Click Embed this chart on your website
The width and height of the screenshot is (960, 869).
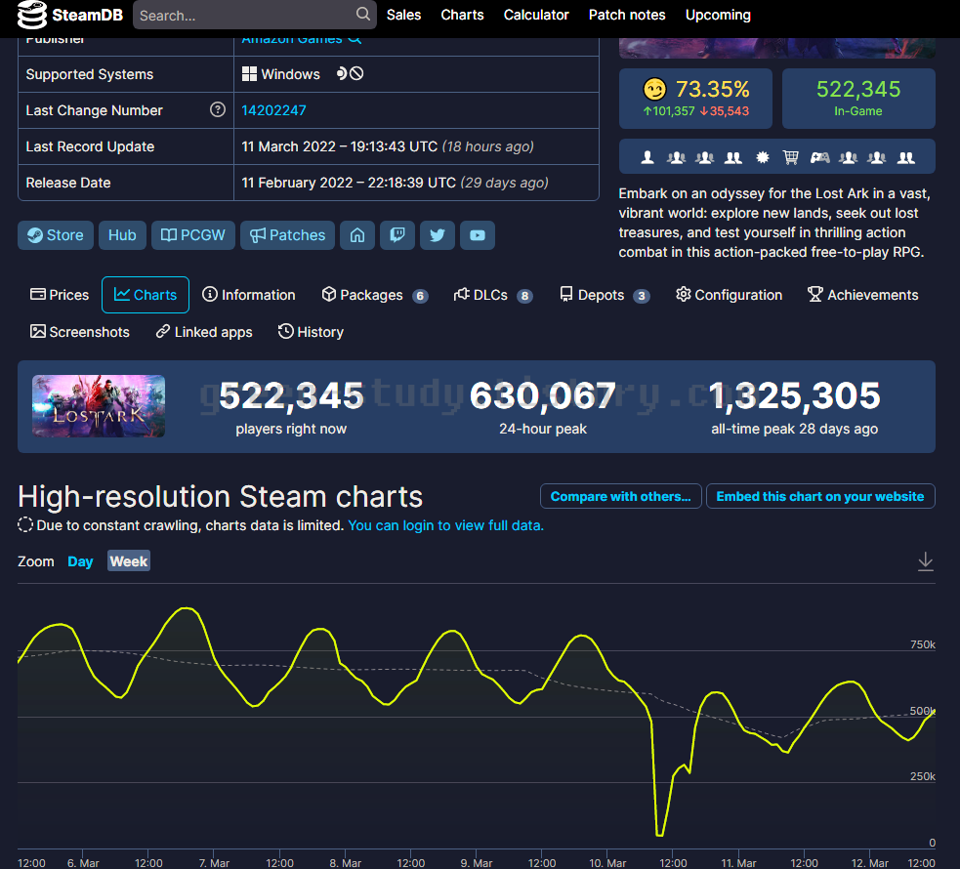click(820, 496)
